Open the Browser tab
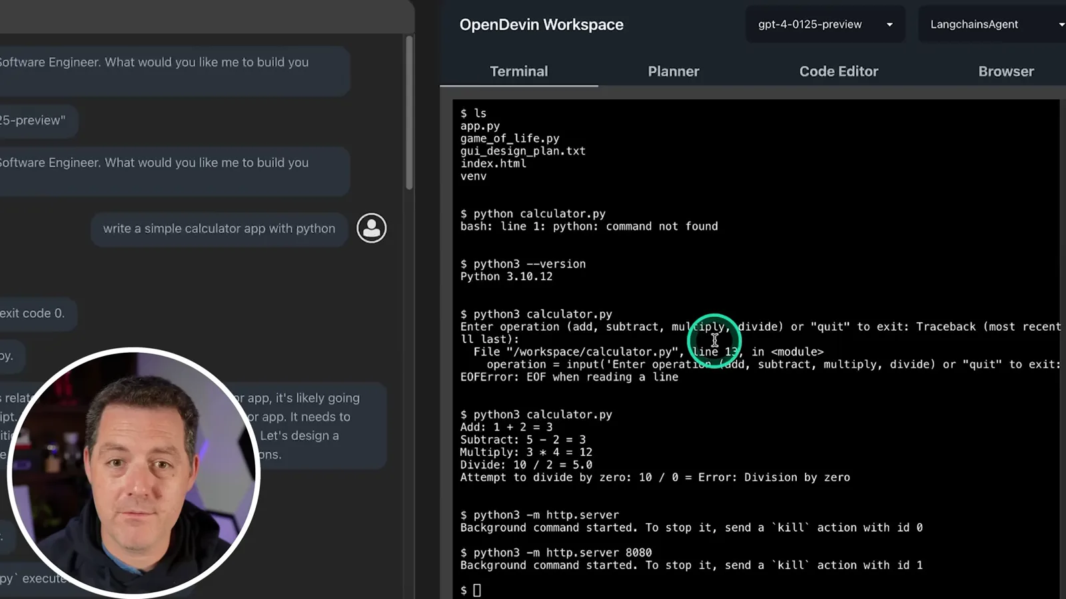The width and height of the screenshot is (1066, 599). point(1006,71)
